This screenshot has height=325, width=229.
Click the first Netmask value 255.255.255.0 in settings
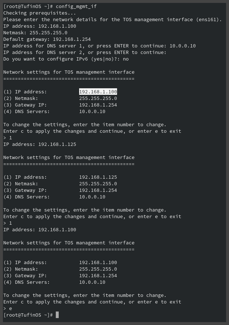coord(98,98)
